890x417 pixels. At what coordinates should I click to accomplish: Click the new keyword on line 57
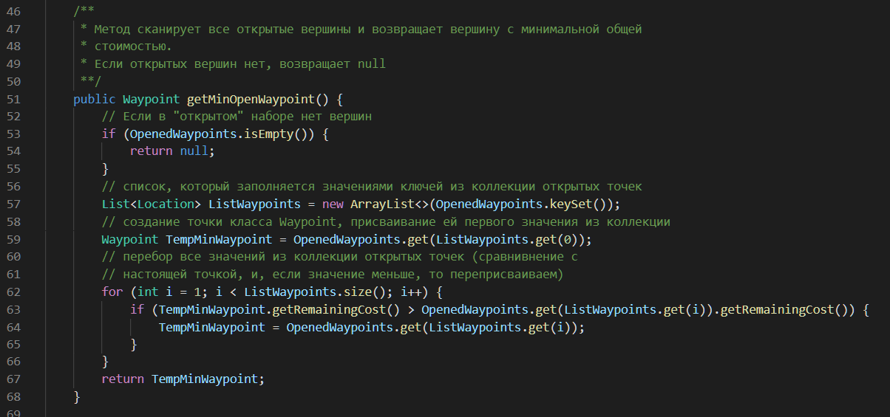[x=333, y=204]
